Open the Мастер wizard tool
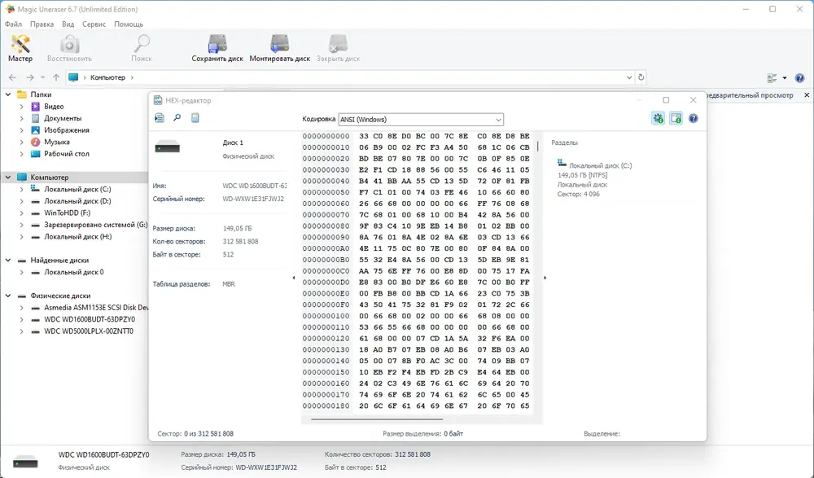The height and width of the screenshot is (478, 814). point(20,48)
